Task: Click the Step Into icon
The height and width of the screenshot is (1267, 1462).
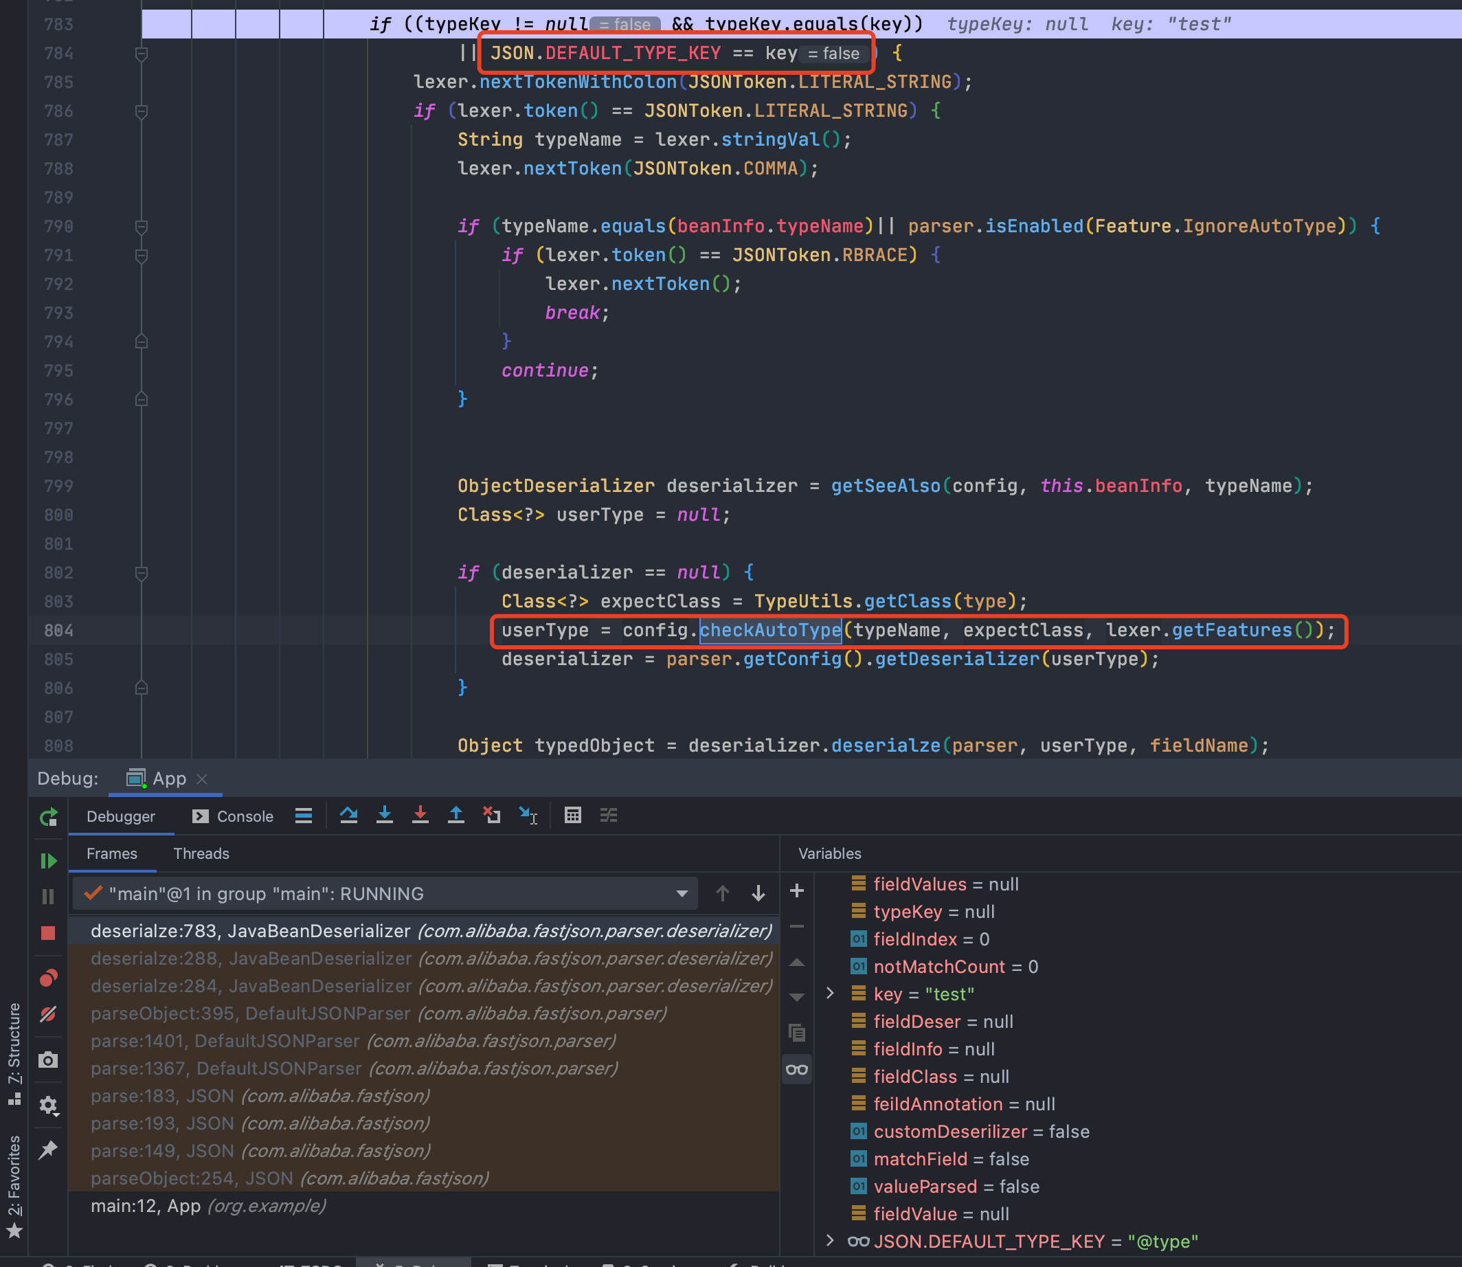Action: pos(385,815)
